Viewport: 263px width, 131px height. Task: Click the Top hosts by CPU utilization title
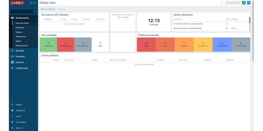[55, 15]
